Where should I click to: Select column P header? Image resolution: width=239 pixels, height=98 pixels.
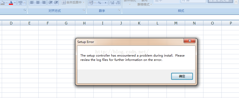point(230,23)
